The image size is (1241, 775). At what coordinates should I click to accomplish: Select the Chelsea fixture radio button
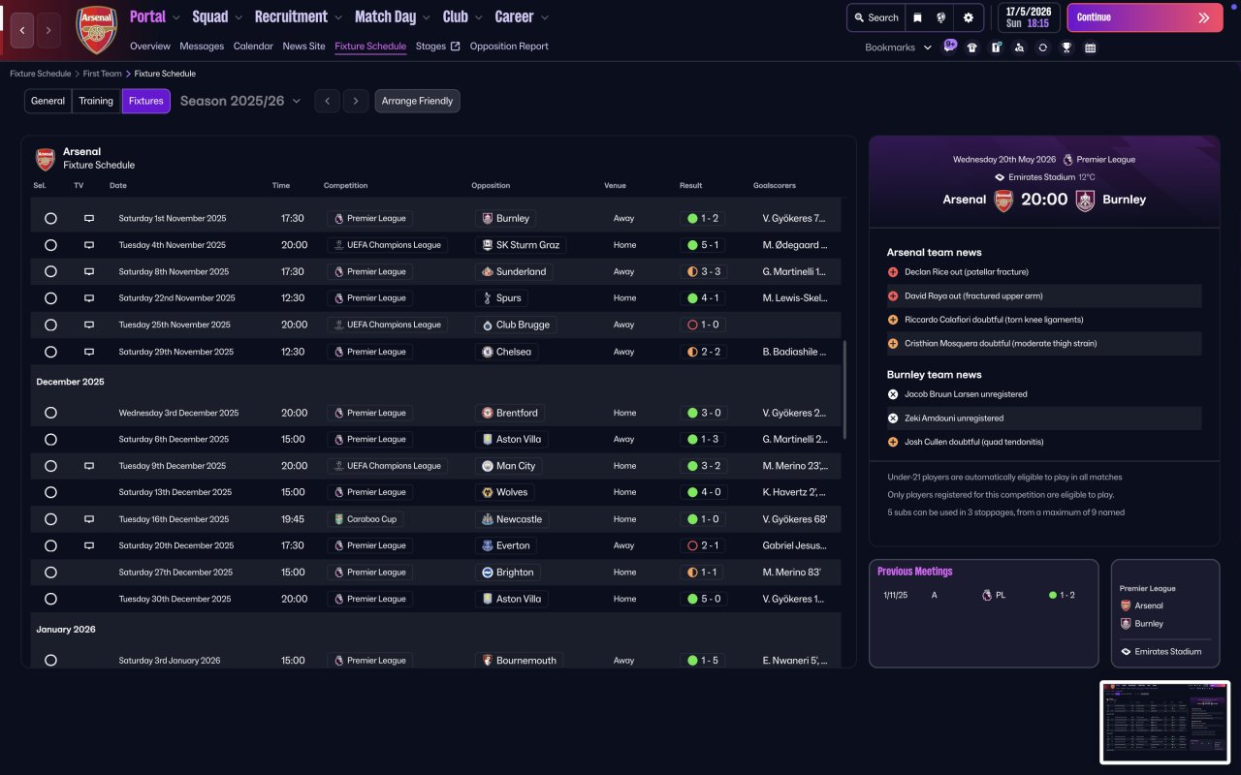click(50, 352)
